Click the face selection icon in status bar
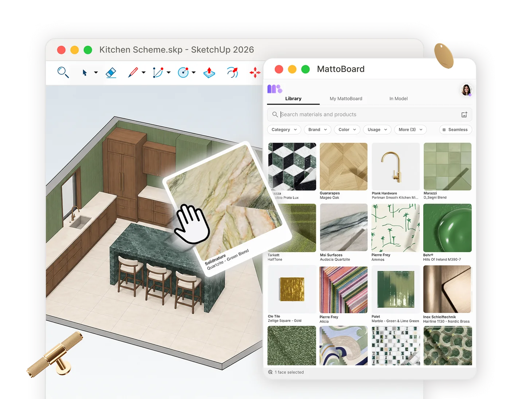 (x=270, y=372)
